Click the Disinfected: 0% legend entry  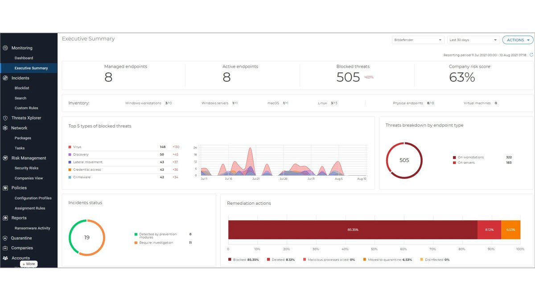[x=435, y=260]
